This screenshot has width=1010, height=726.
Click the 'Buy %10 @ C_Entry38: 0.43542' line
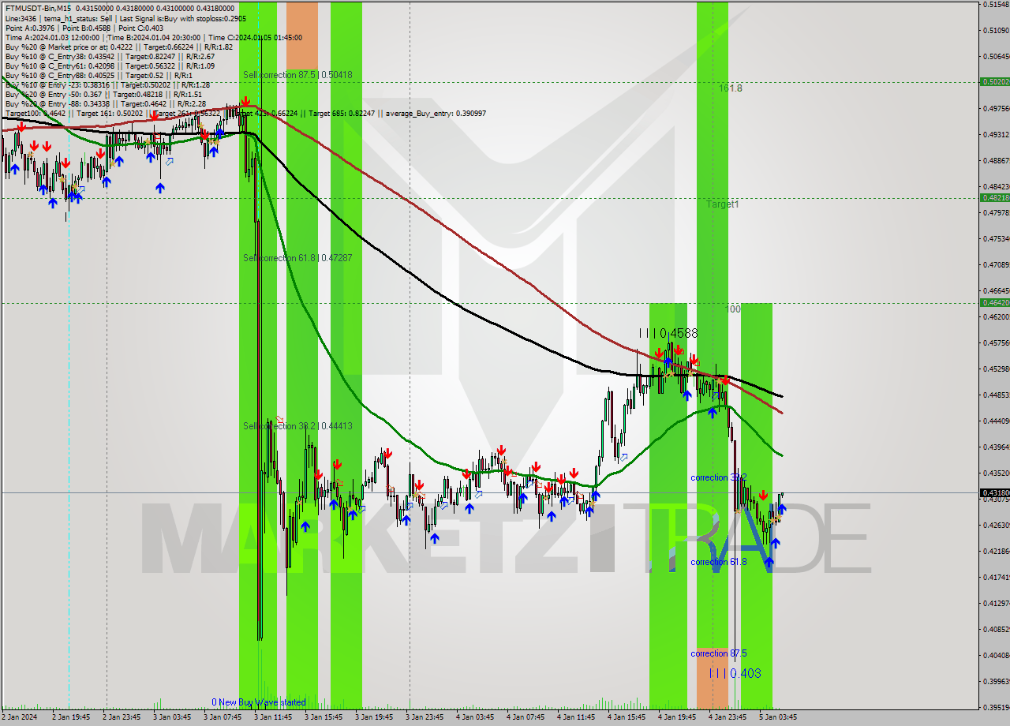(110, 56)
